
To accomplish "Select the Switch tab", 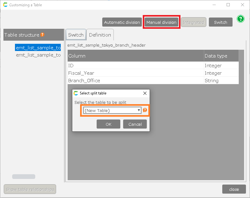I will [x=76, y=35].
